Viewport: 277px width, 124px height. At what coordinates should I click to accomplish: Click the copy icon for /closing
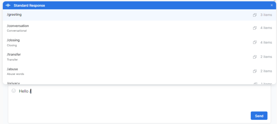[x=255, y=42]
